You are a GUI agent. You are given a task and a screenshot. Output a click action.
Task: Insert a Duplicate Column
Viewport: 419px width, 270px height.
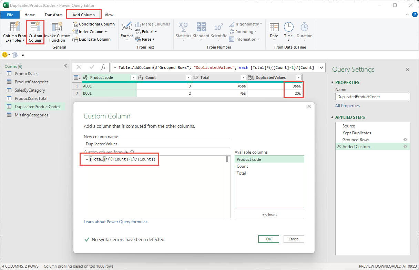pyautogui.click(x=92, y=39)
